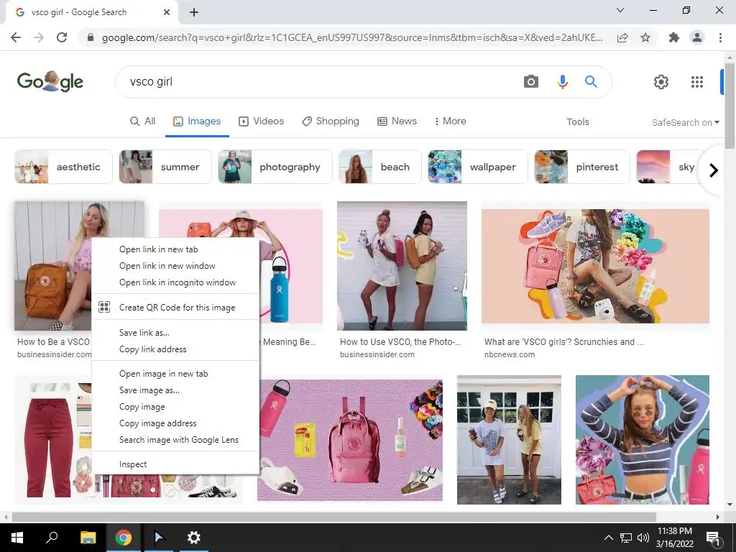This screenshot has width=736, height=552.
Task: Open Windows Start menu
Action: point(17,538)
